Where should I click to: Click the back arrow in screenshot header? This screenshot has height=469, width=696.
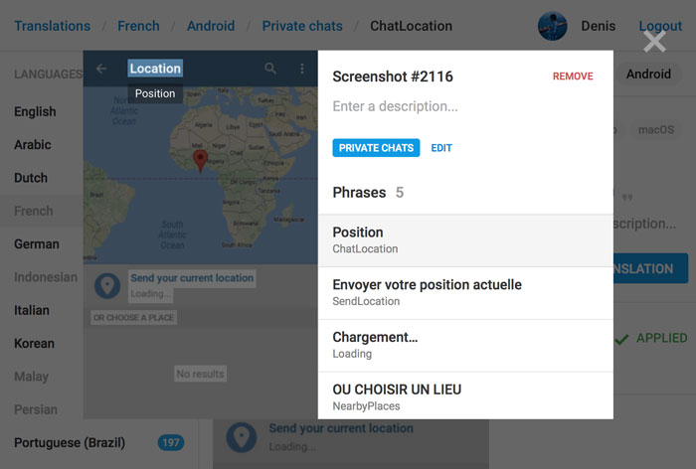click(101, 69)
